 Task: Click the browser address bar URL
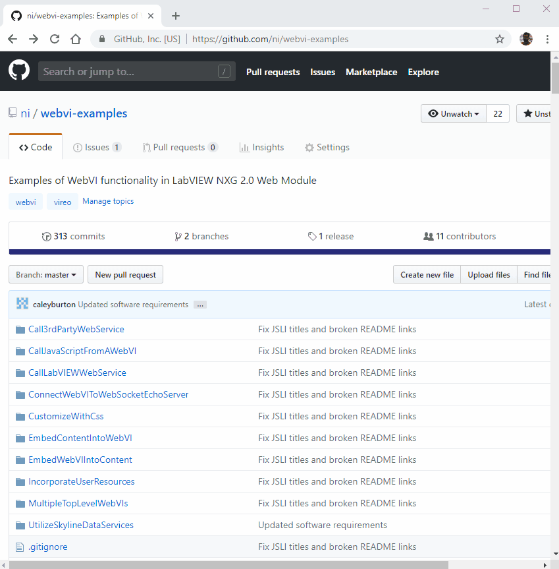pos(270,39)
